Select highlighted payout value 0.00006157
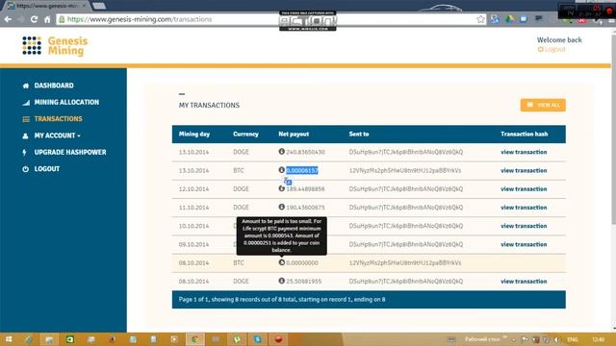 coord(301,171)
